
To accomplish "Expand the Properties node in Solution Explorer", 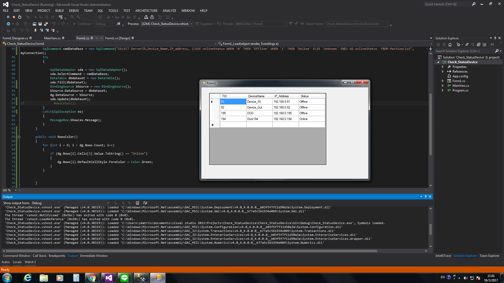I will (443, 67).
